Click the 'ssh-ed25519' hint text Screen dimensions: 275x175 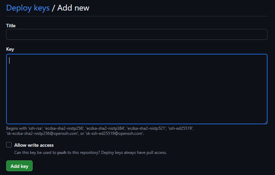(x=181, y=128)
